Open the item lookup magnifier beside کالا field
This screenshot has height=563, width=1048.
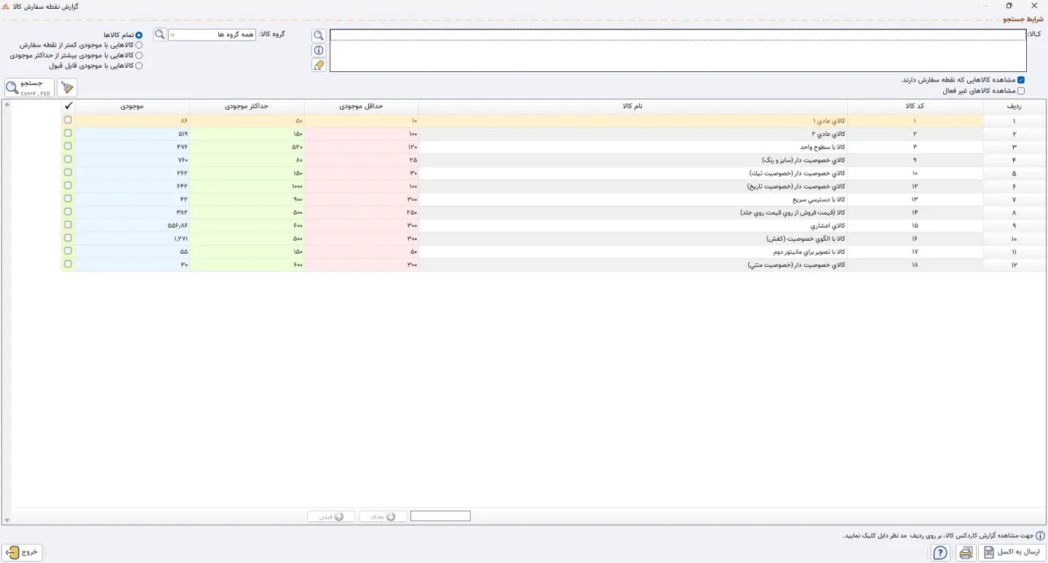click(318, 36)
